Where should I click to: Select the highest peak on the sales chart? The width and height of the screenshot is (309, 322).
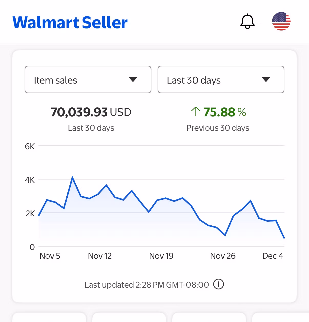tap(73, 177)
